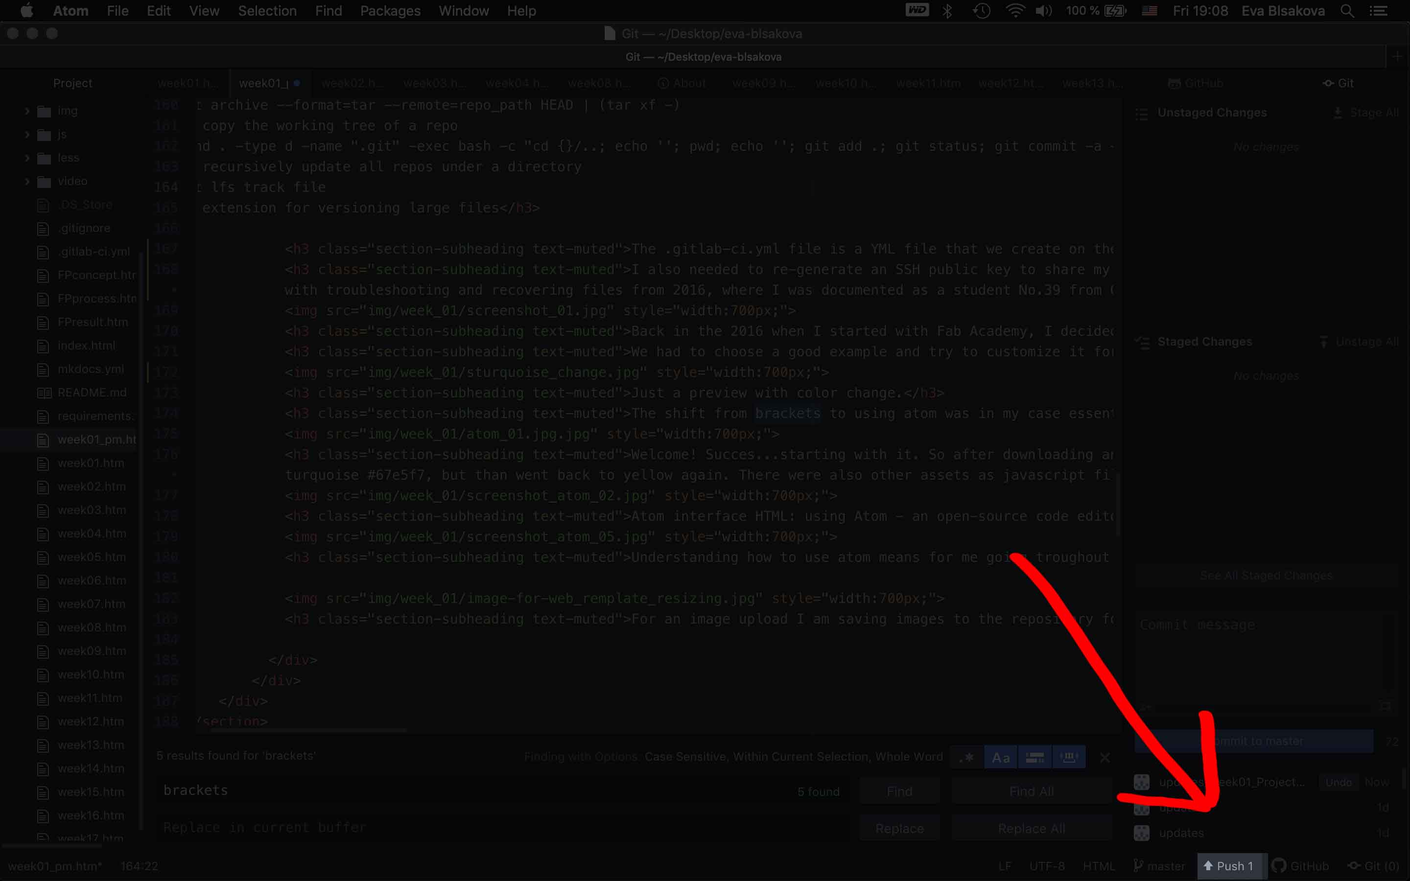
Task: Open macOS Spotlight search icon
Action: coord(1346,11)
